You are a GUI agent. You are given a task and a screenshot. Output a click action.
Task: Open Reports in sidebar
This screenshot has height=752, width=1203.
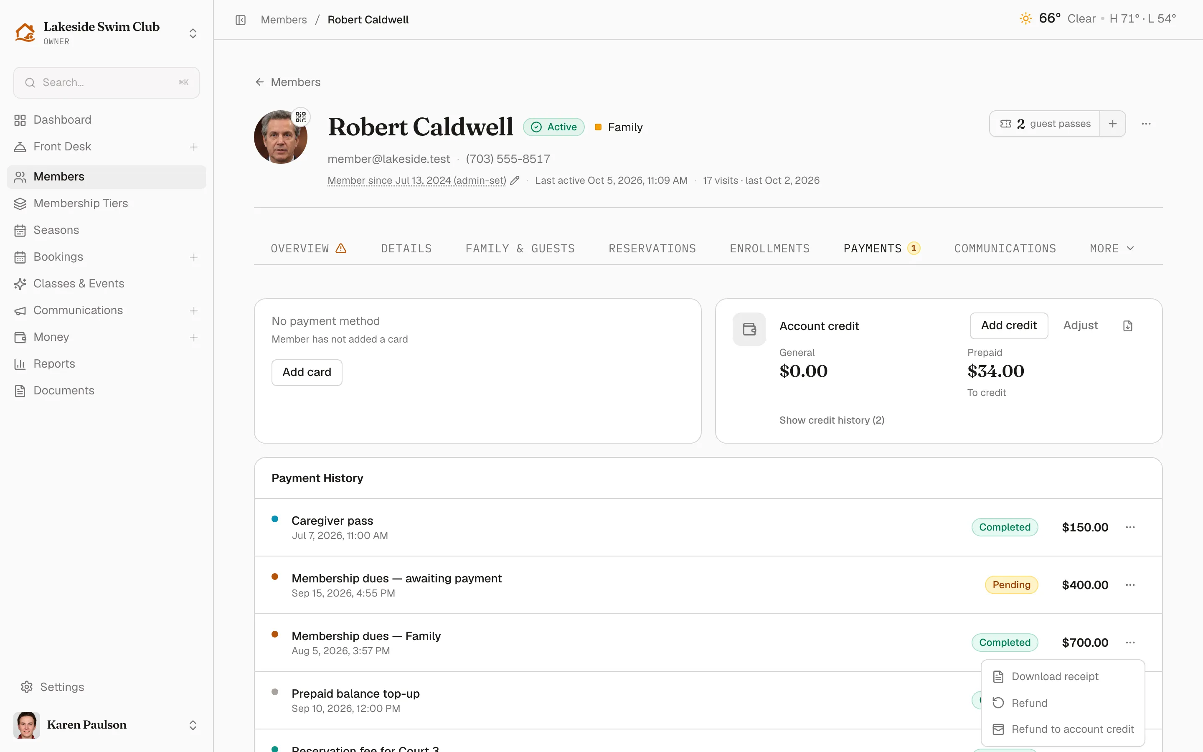pyautogui.click(x=107, y=364)
